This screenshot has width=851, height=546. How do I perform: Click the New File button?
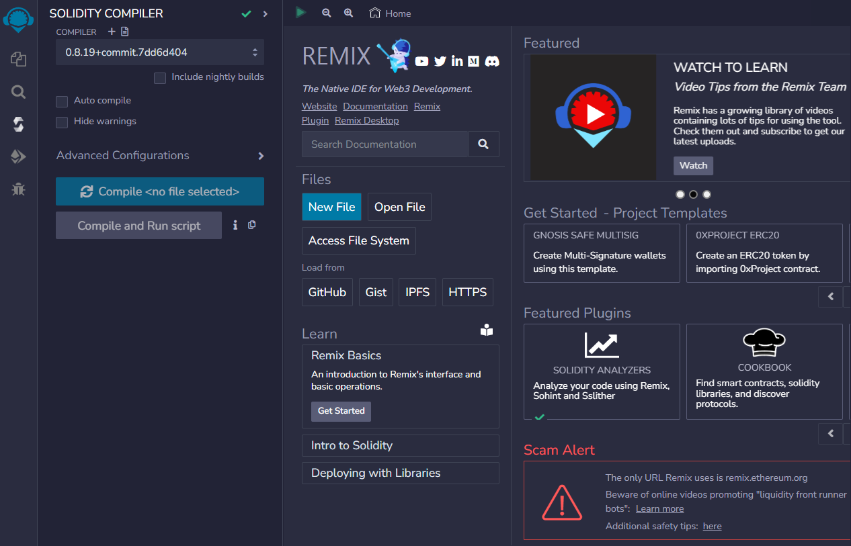(x=331, y=207)
